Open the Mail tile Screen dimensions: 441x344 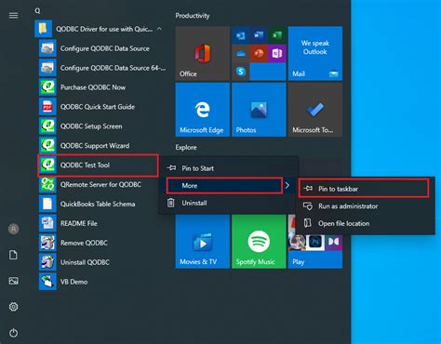click(315, 53)
